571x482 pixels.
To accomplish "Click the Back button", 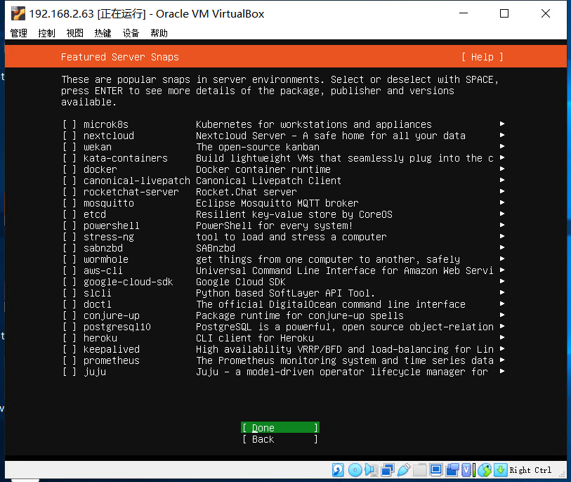I will point(280,439).
